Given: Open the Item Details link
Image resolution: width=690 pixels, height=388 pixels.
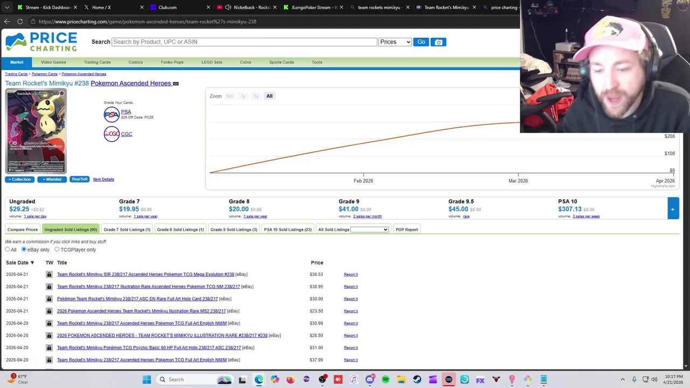Looking at the screenshot, I should 103,179.
